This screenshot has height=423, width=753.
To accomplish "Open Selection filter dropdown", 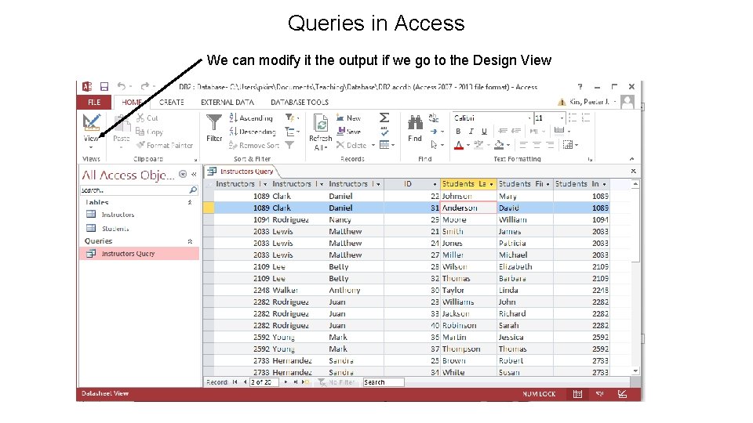I will 292,118.
